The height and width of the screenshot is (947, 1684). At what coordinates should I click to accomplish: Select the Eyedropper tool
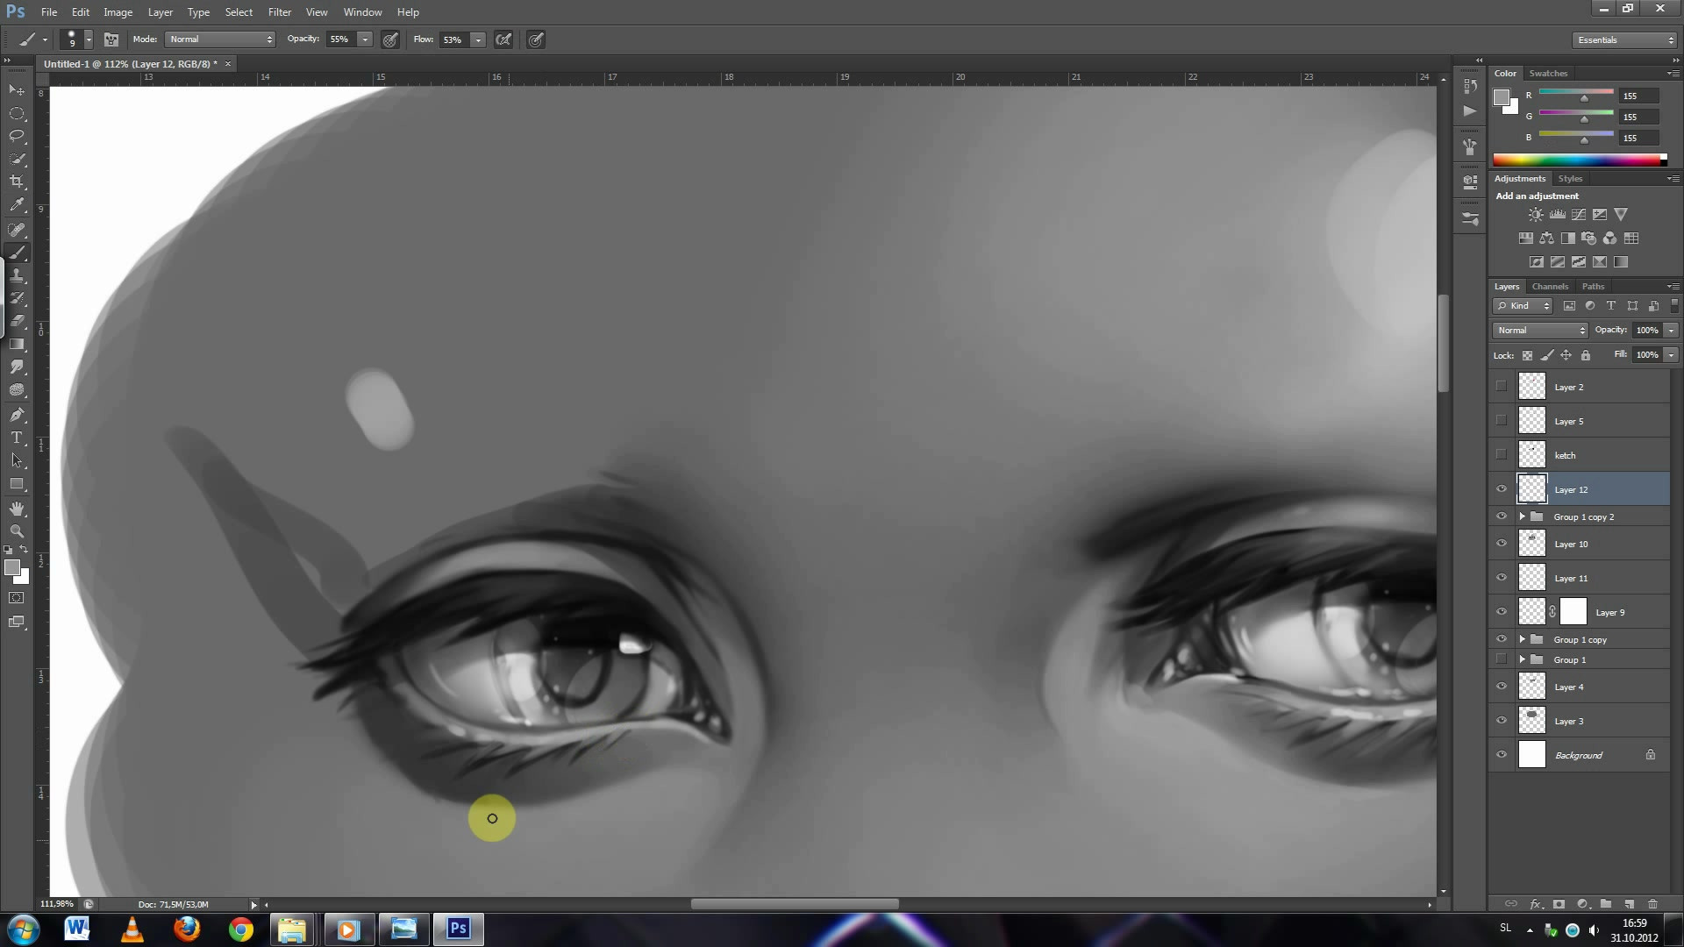(x=17, y=205)
